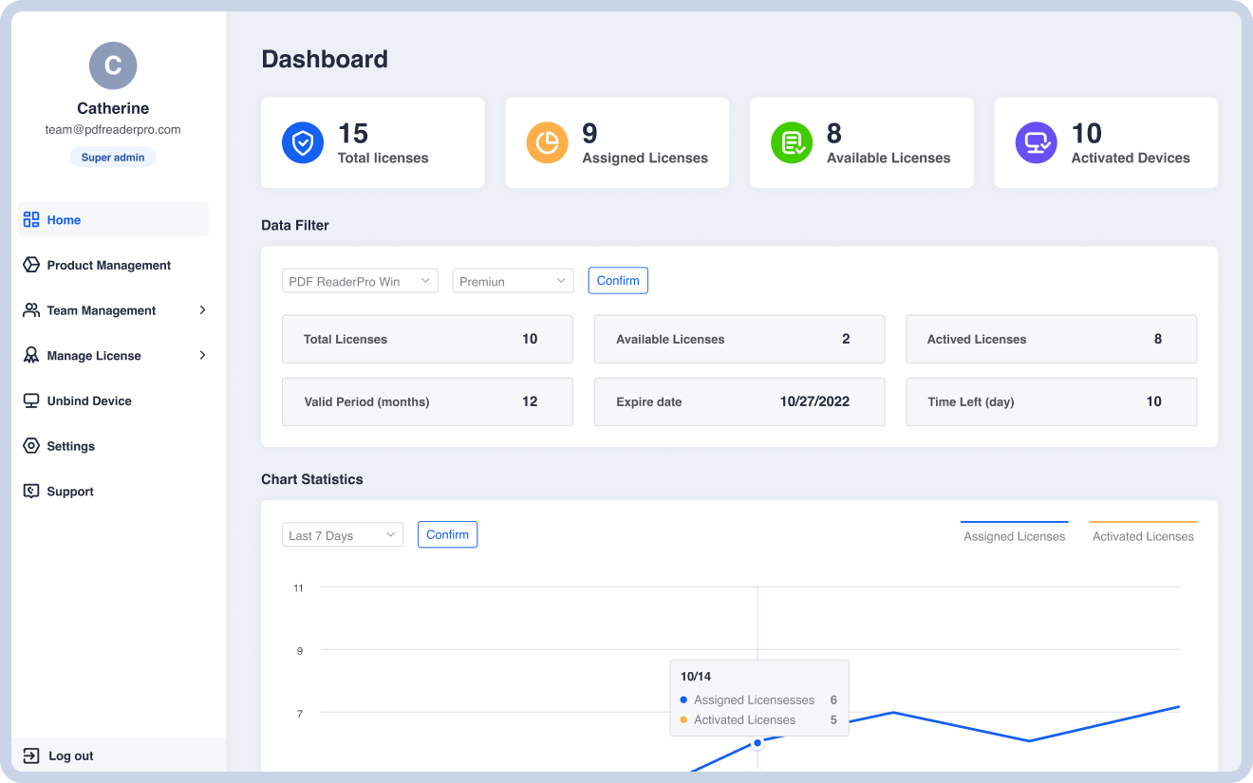This screenshot has height=783, width=1253.
Task: Click the 10/14 data point on chart
Action: [757, 742]
